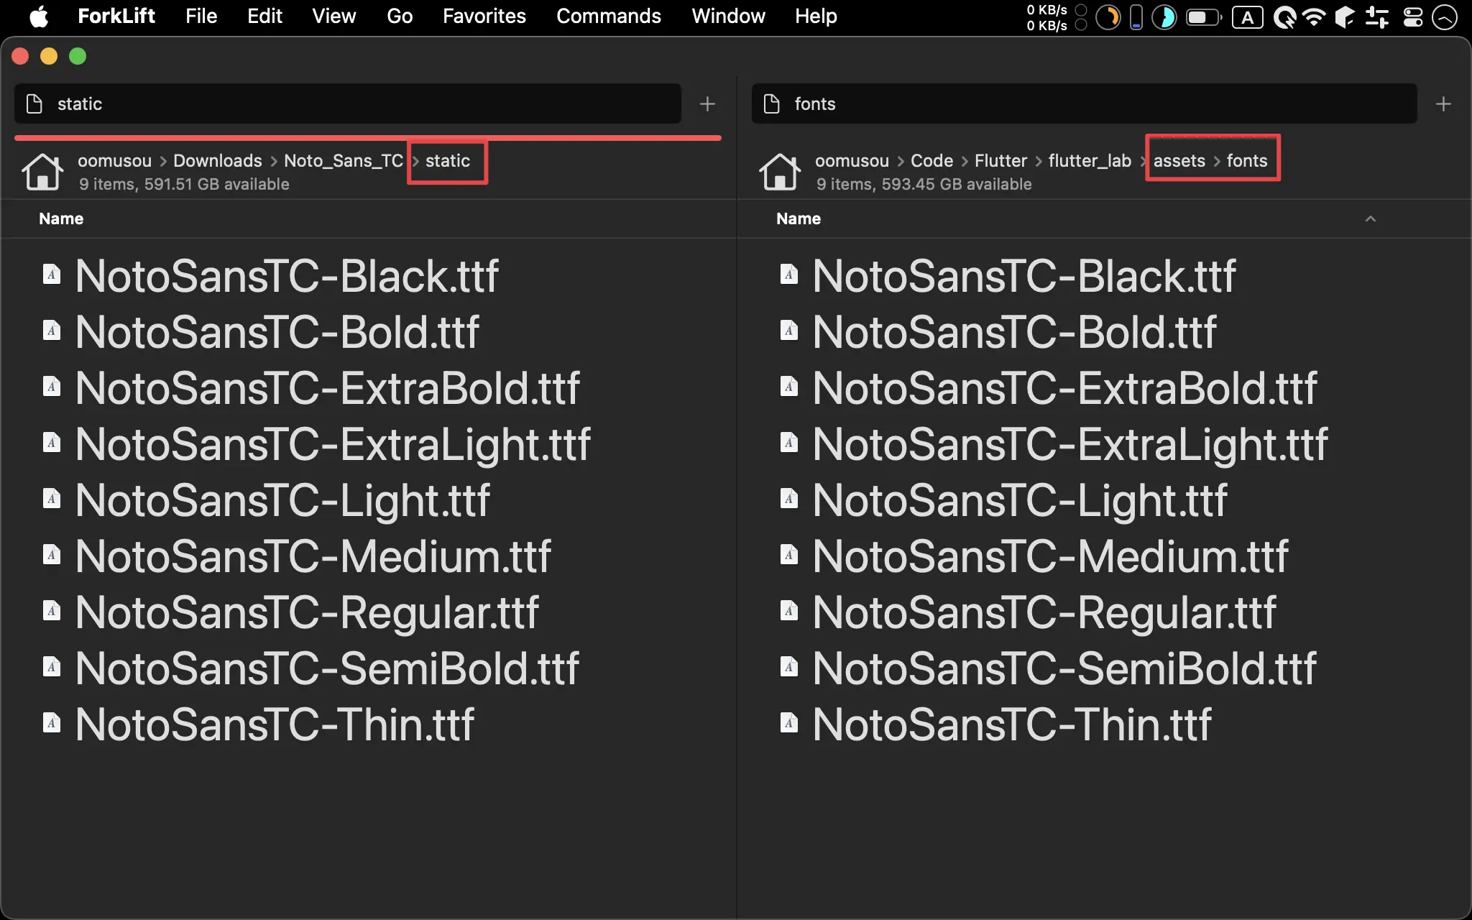Click font file icon of left NotoSansTC-ExtraBold.ttf

point(52,387)
